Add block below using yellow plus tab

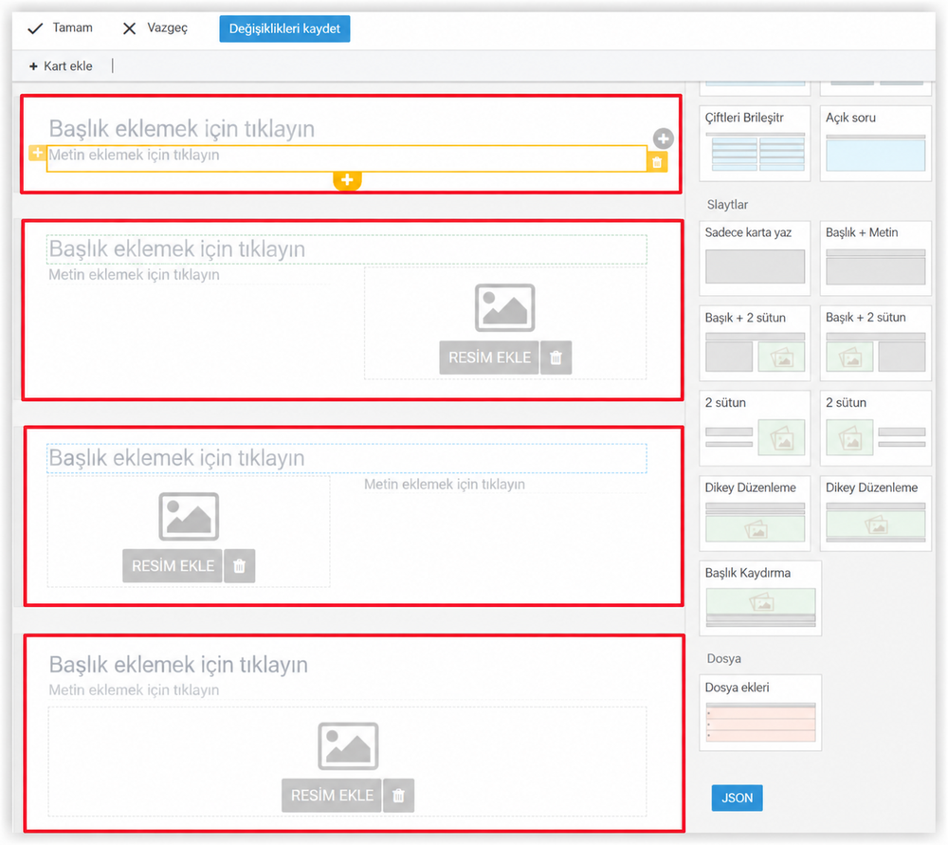347,180
